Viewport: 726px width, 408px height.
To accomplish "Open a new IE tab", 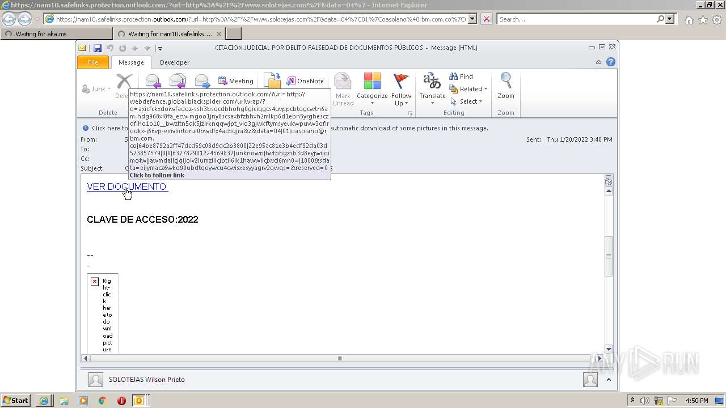I will [x=234, y=33].
